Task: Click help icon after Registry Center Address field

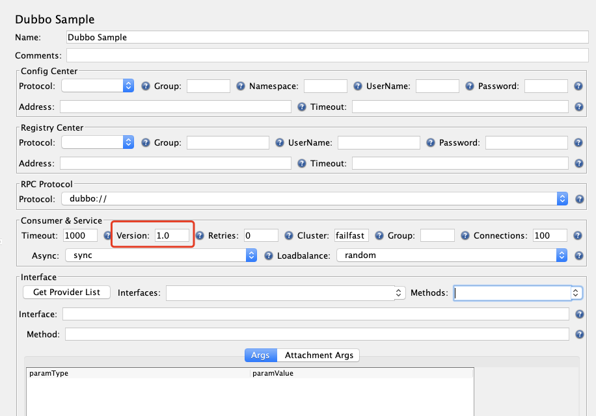Action: point(302,164)
